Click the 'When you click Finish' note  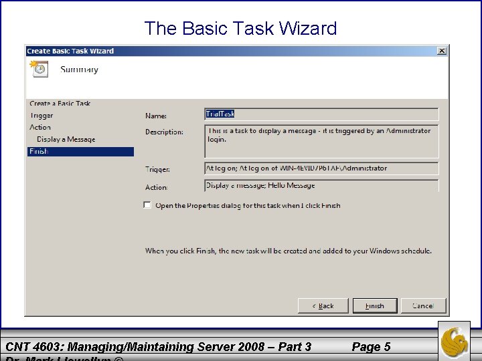(289, 251)
